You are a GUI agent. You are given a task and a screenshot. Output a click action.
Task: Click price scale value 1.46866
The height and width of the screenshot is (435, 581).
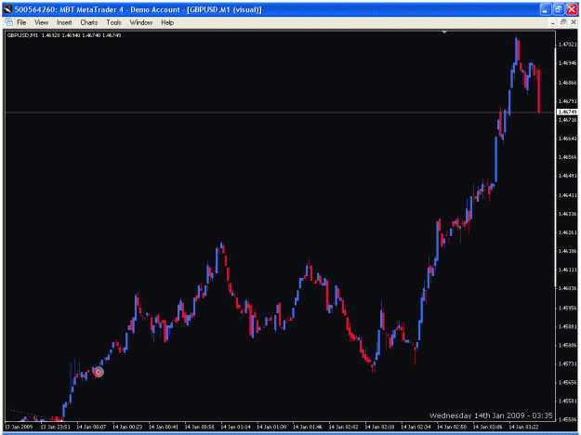point(567,83)
